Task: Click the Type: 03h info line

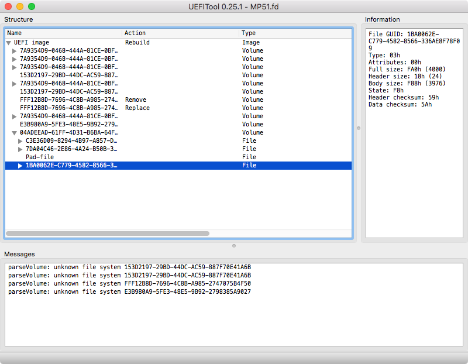Action: 384,55
